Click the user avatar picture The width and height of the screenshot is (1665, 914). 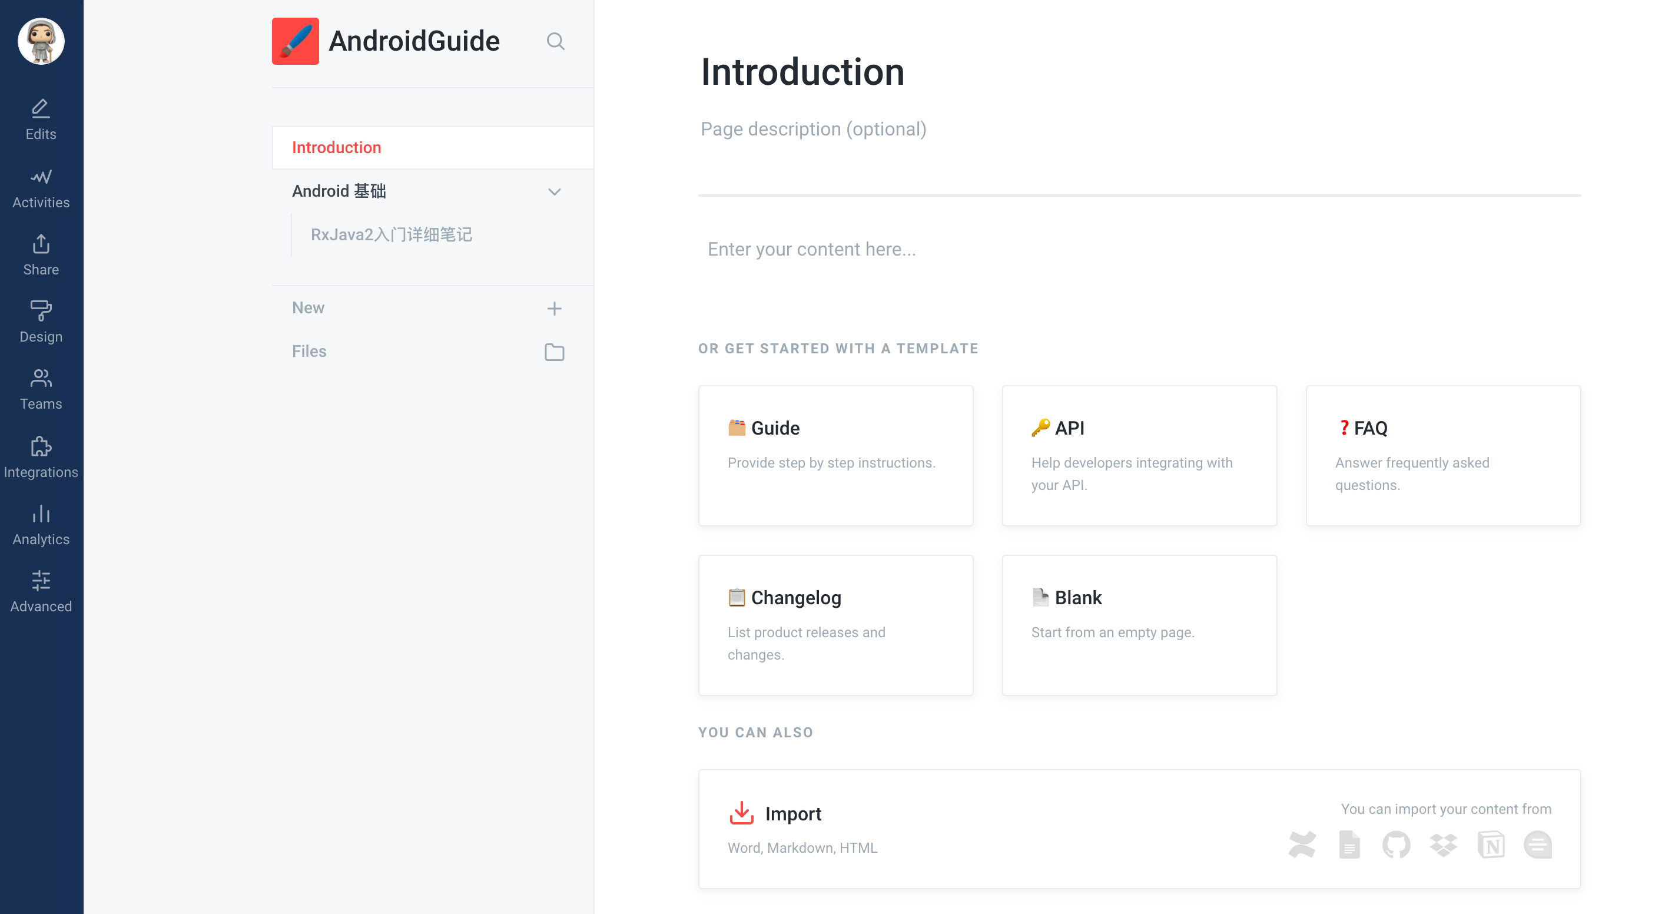[x=41, y=41]
